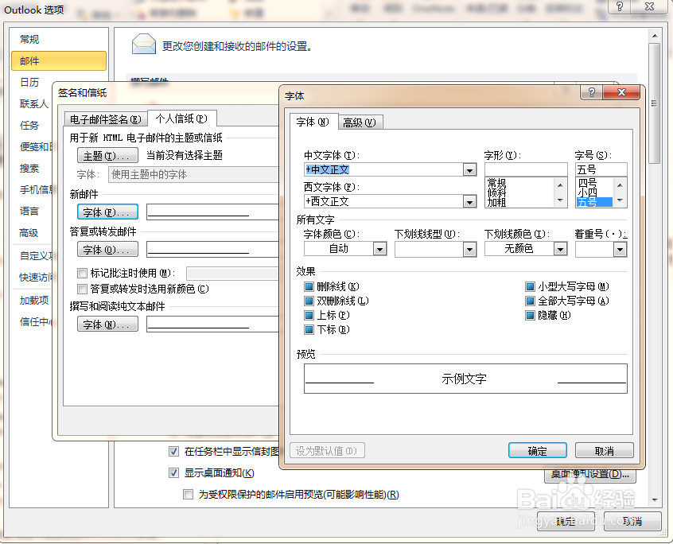Select 常规 in the 字形 list
Screen dimensions: 673x544
[496, 183]
